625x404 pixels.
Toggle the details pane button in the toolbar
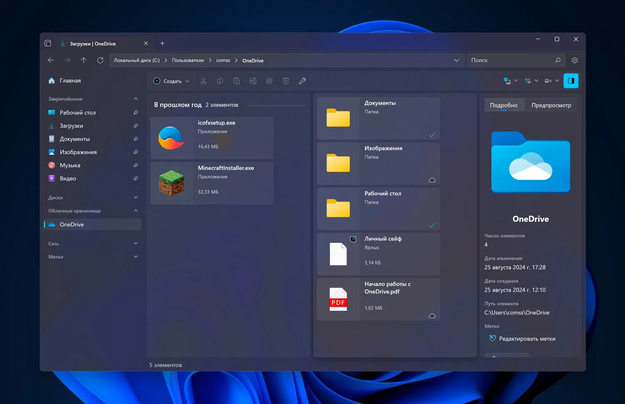click(571, 81)
